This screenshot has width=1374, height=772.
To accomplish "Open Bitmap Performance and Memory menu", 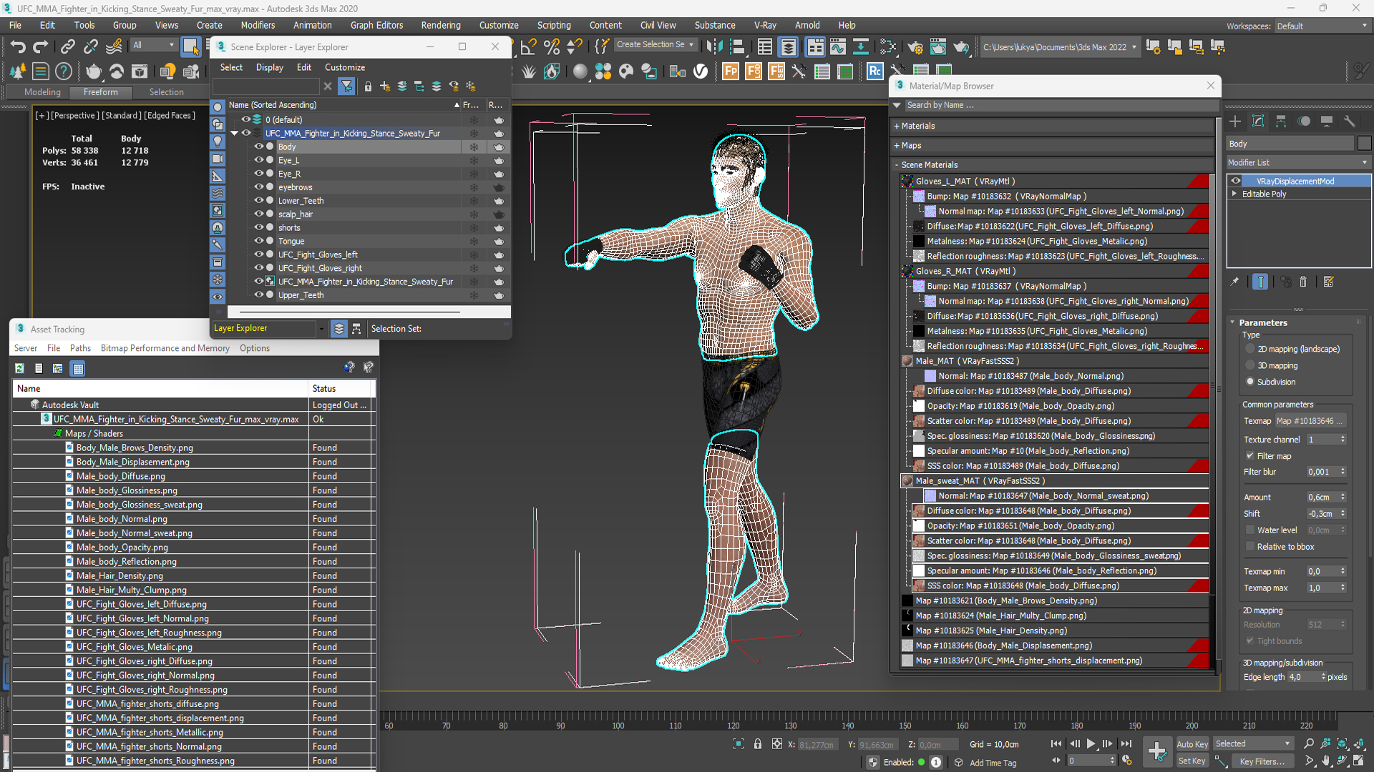I will (x=165, y=348).
